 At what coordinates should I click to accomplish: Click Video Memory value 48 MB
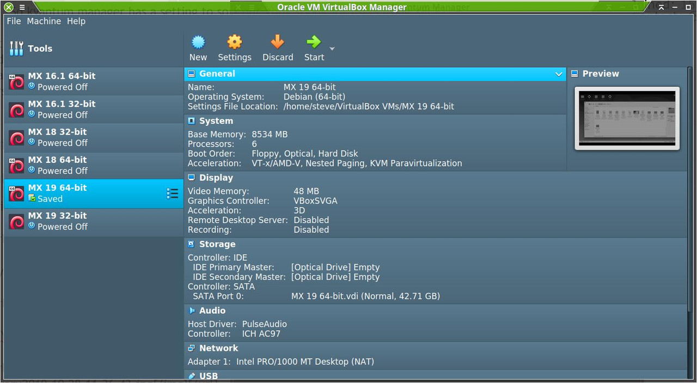306,191
